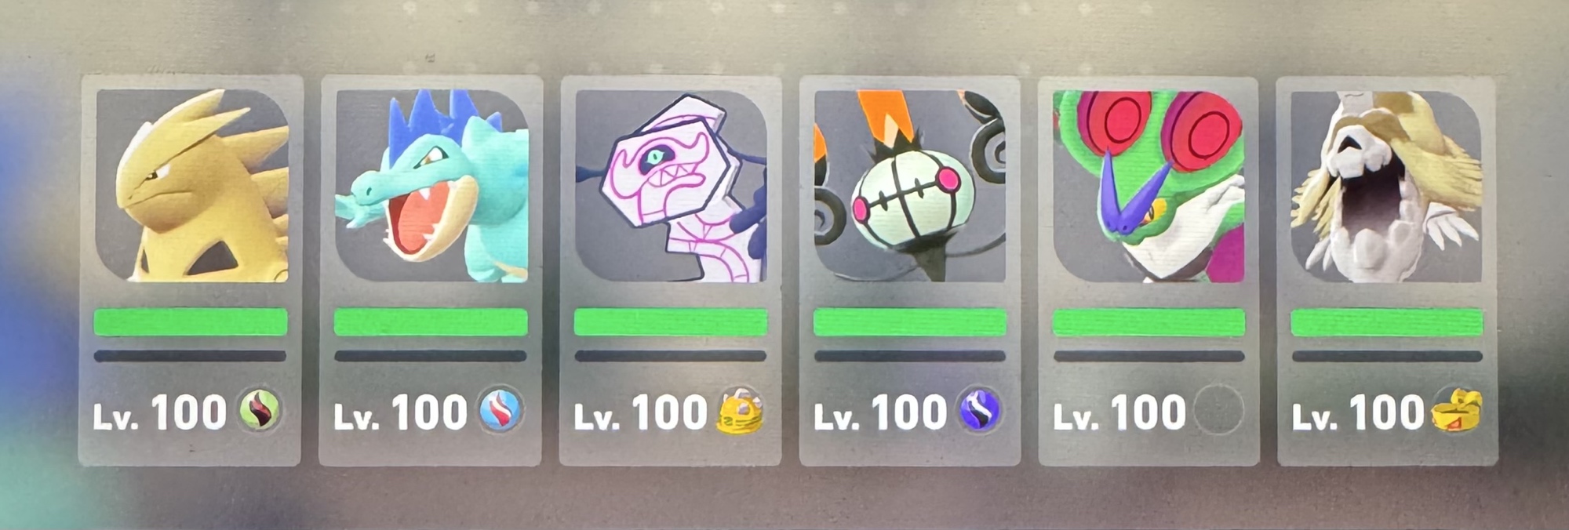Click the purple mega stone on Chandelure card
This screenshot has width=1569, height=530.
click(980, 411)
